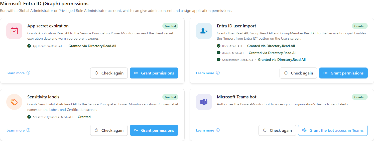Image resolution: width=374 pixels, height=141 pixels.
Task: Click Granted status after SensitivityLabels.Read.All
Action: [84, 117]
